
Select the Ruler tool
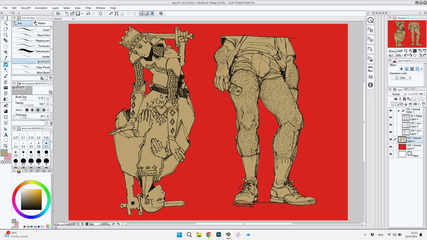coord(6,129)
